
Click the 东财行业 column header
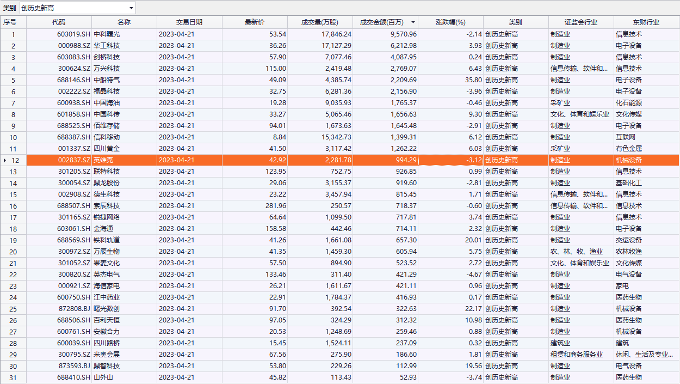pos(646,22)
